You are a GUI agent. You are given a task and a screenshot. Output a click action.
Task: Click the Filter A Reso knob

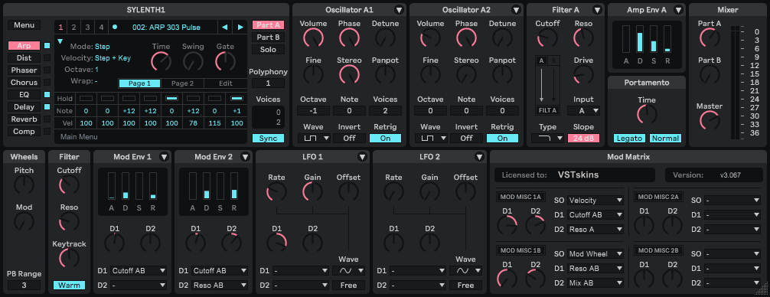point(583,38)
